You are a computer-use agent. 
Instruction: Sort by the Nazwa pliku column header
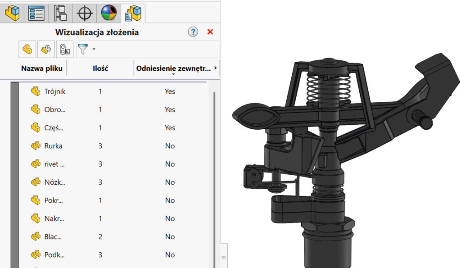click(x=42, y=69)
